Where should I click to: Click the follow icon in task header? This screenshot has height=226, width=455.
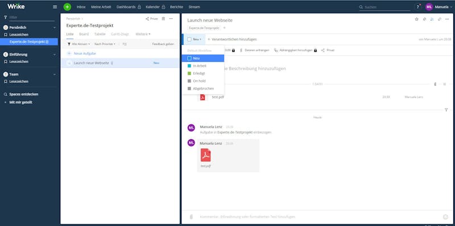tap(432, 19)
